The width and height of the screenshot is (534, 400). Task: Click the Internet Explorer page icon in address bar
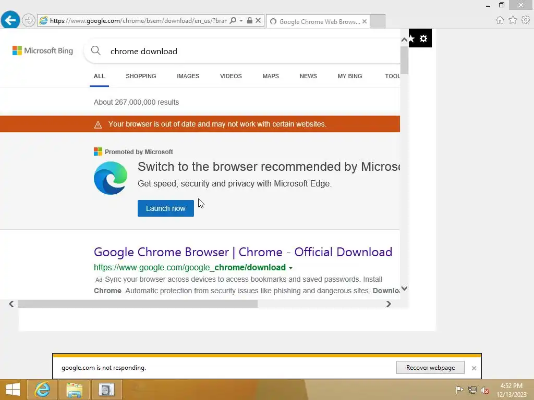point(43,20)
